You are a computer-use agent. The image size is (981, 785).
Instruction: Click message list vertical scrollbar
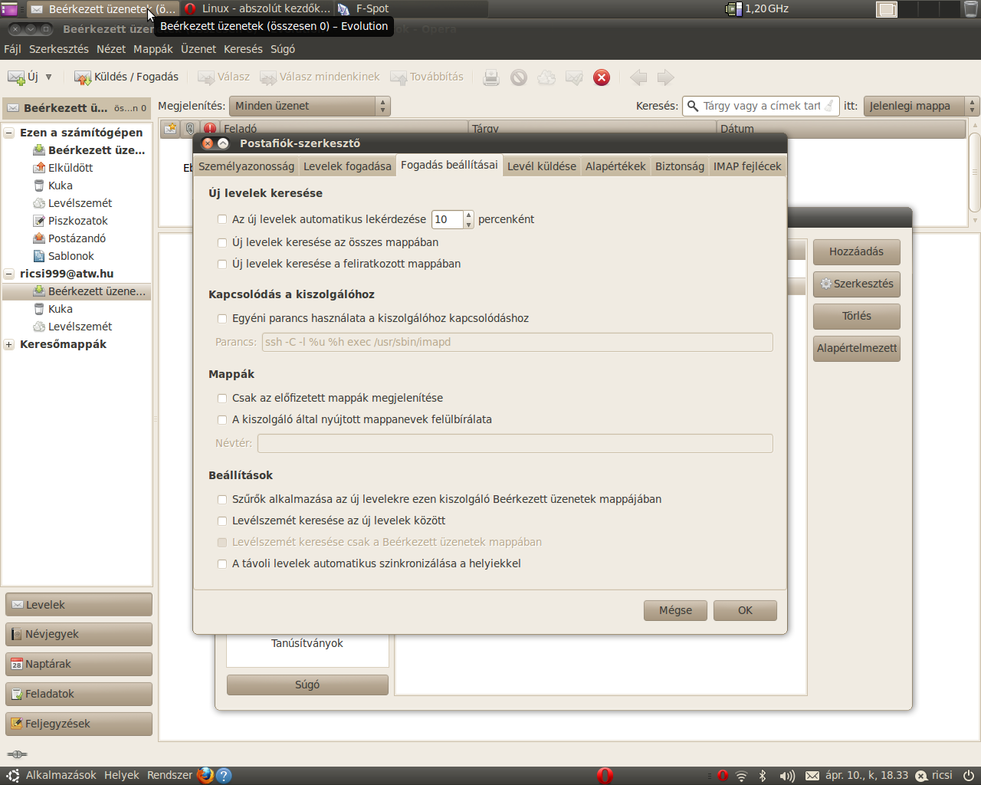975,172
